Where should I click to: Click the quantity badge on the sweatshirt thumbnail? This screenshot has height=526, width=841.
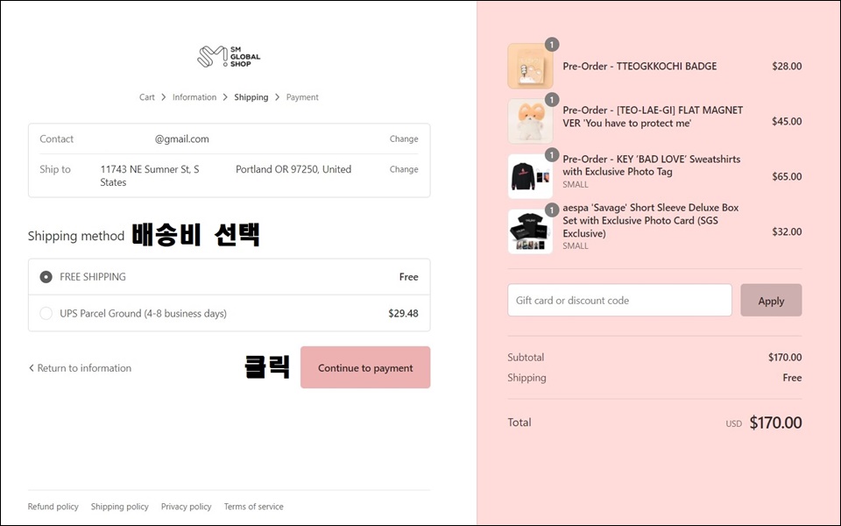click(x=551, y=155)
